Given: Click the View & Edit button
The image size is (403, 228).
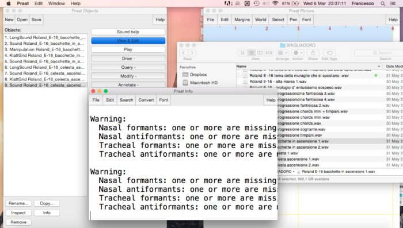Looking at the screenshot, I should 128,41.
